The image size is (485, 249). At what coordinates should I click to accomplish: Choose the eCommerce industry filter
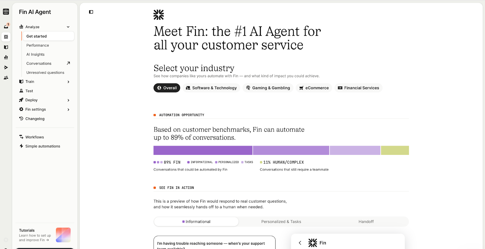click(314, 88)
